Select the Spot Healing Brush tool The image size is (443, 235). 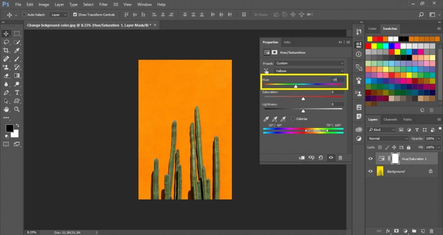(x=6, y=59)
